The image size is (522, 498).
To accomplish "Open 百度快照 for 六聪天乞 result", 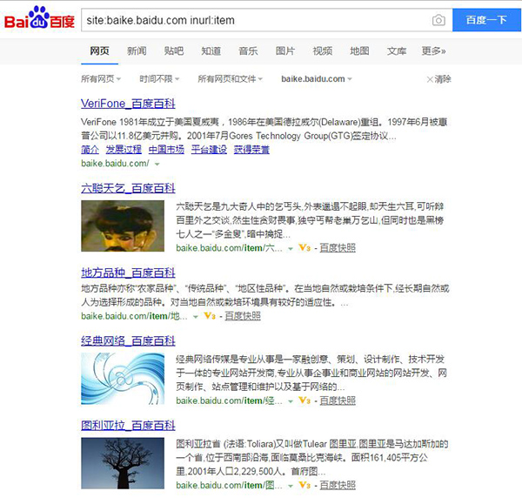I will coord(338,248).
